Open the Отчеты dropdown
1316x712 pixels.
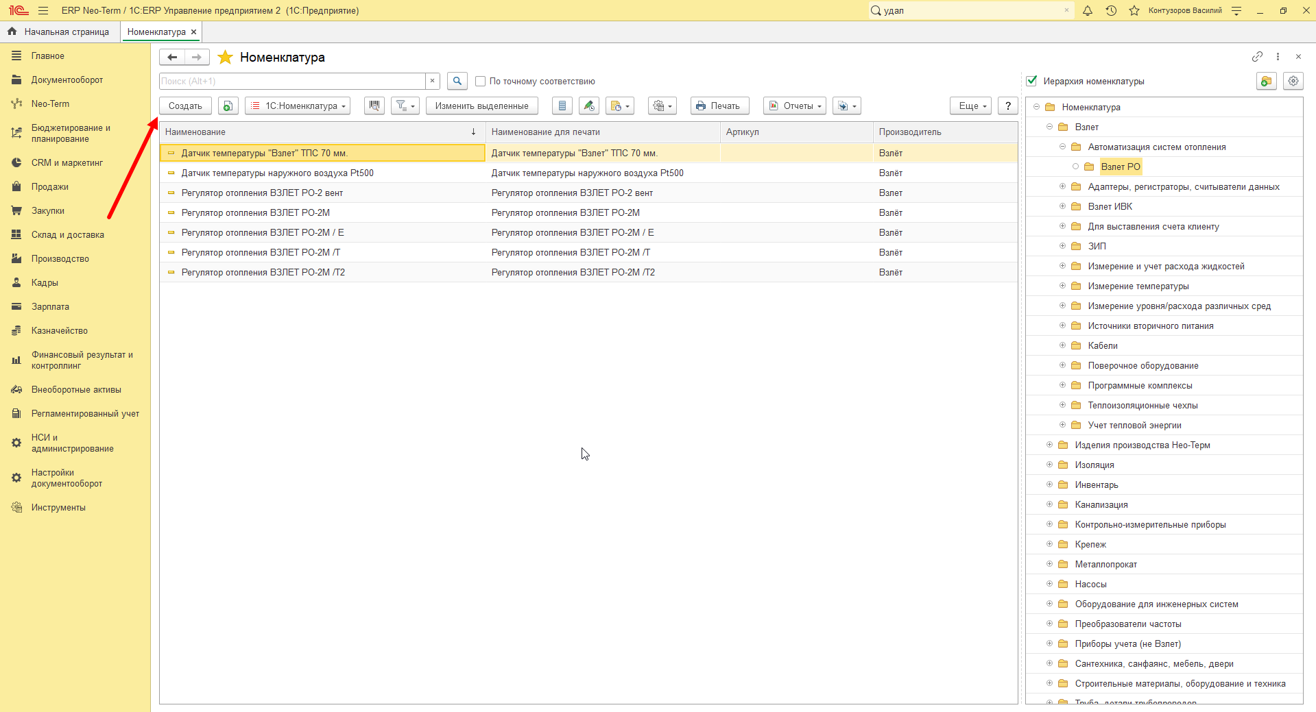click(x=795, y=106)
